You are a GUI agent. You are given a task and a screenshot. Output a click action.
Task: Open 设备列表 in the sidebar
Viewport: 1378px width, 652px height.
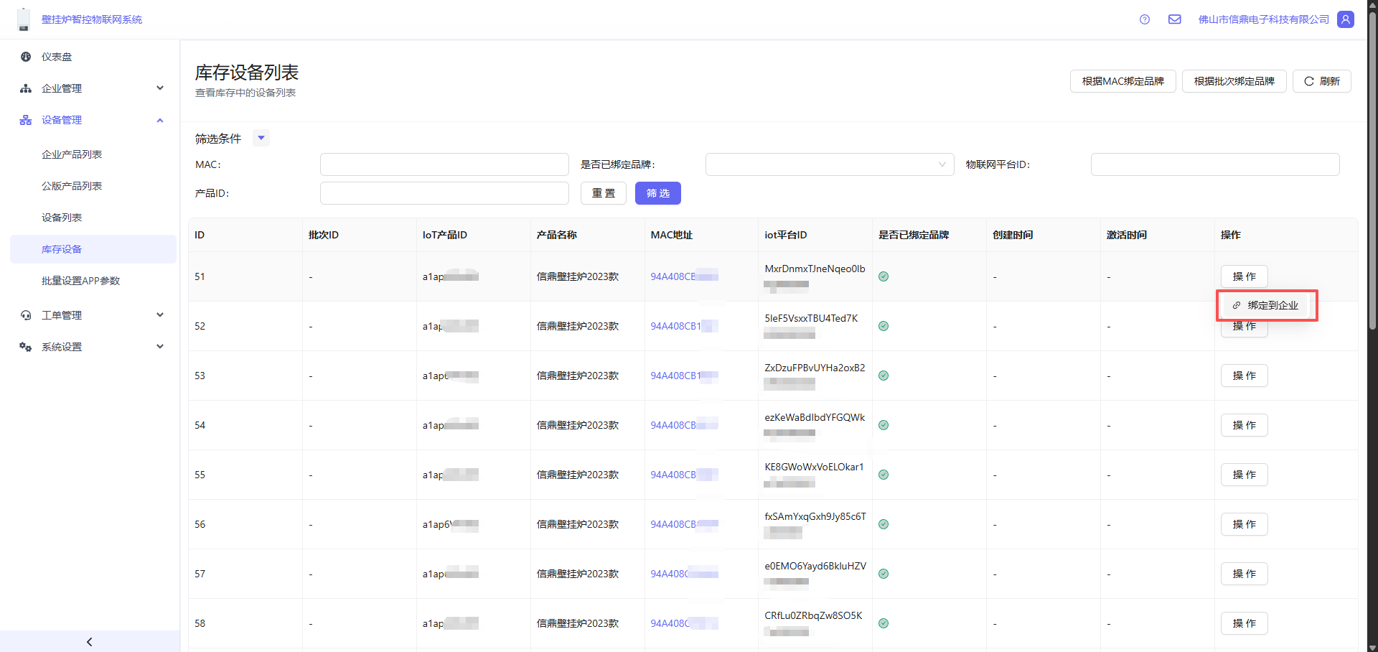coord(62,218)
